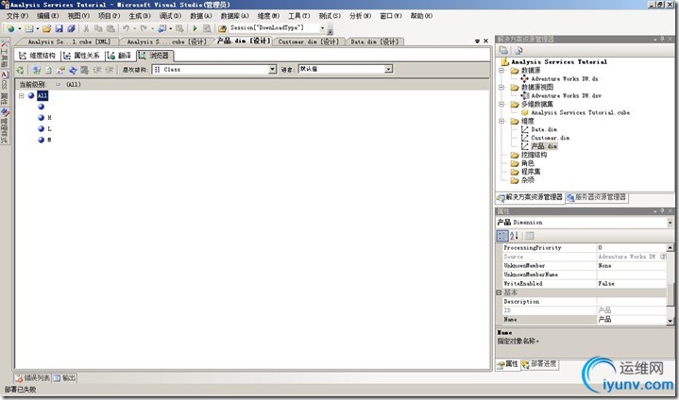679x400 pixels.
Task: Open the 编辑 menu
Action: pyautogui.click(x=47, y=16)
